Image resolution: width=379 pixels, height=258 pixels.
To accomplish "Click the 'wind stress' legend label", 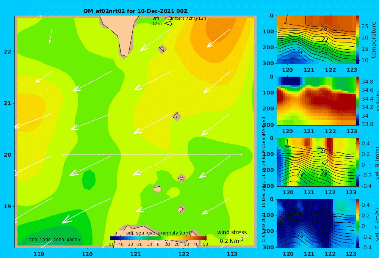I will [232, 232].
